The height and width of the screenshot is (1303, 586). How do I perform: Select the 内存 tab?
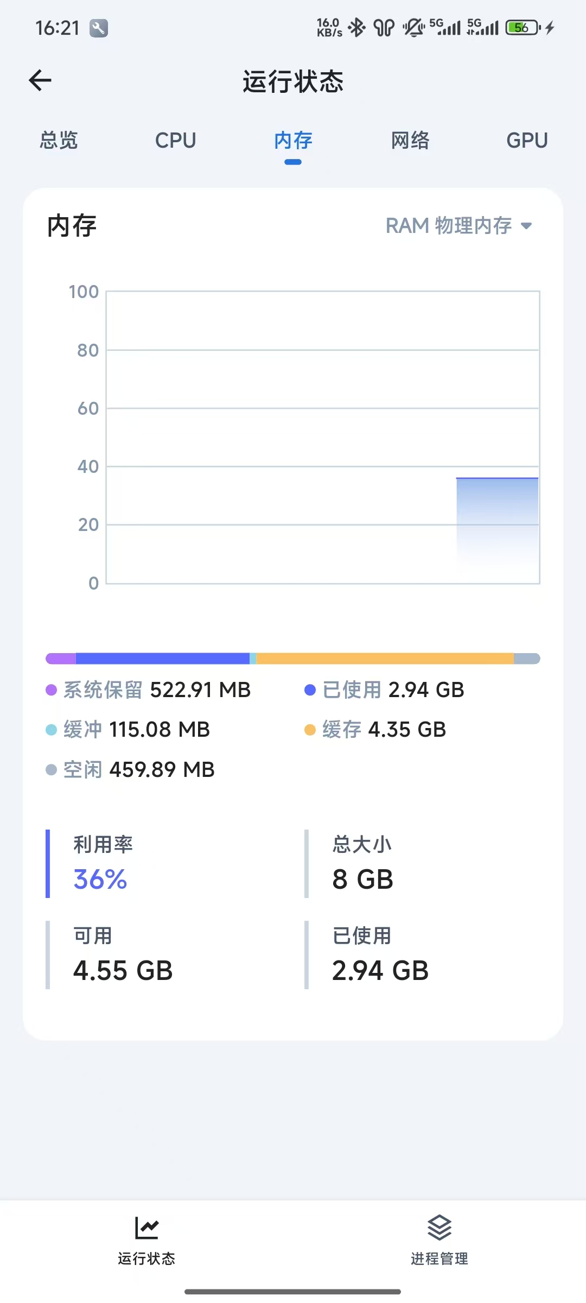coord(293,140)
